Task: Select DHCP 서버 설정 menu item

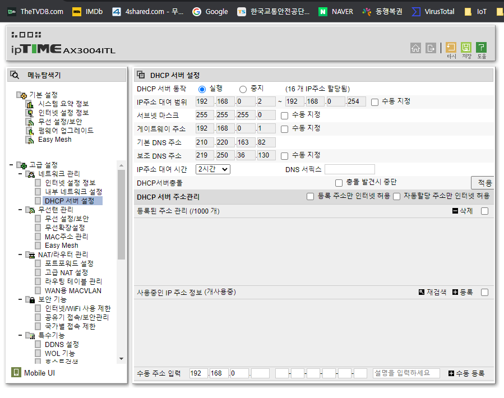Action: click(x=70, y=201)
